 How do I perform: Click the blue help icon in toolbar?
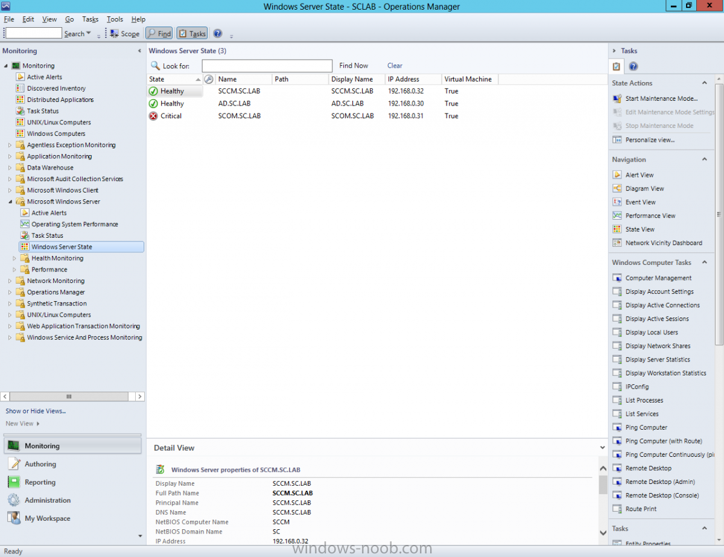[x=218, y=33]
